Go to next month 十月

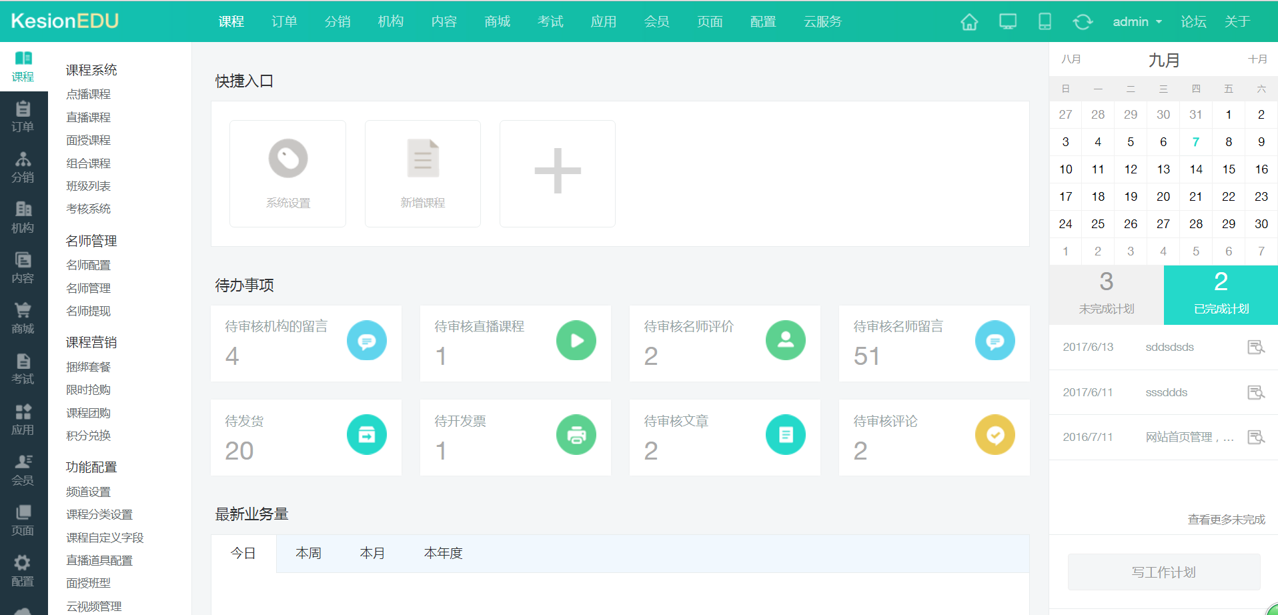click(x=1257, y=59)
